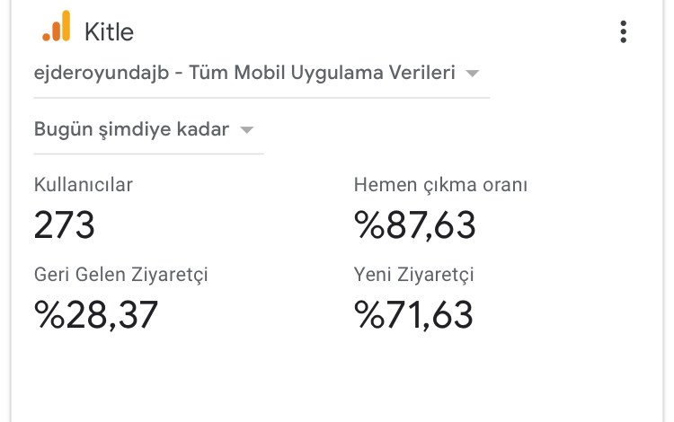Viewport: 674px width, 422px height.
Task: Select the 'Hemen çıkma oranı' metric label
Action: pyautogui.click(x=440, y=185)
